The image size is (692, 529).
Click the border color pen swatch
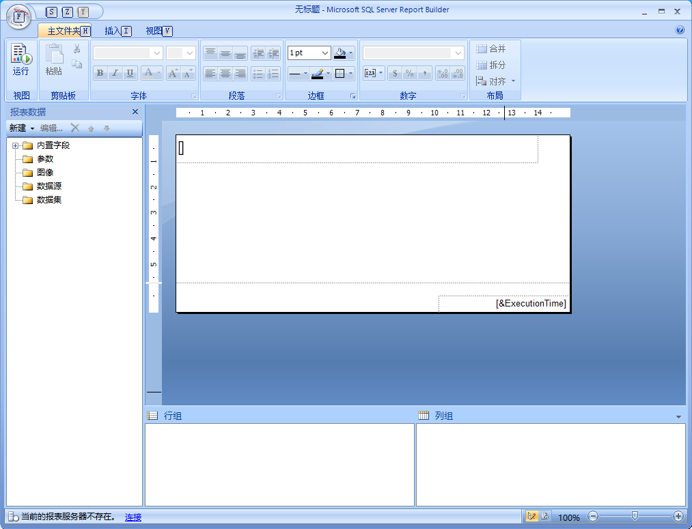click(x=318, y=73)
